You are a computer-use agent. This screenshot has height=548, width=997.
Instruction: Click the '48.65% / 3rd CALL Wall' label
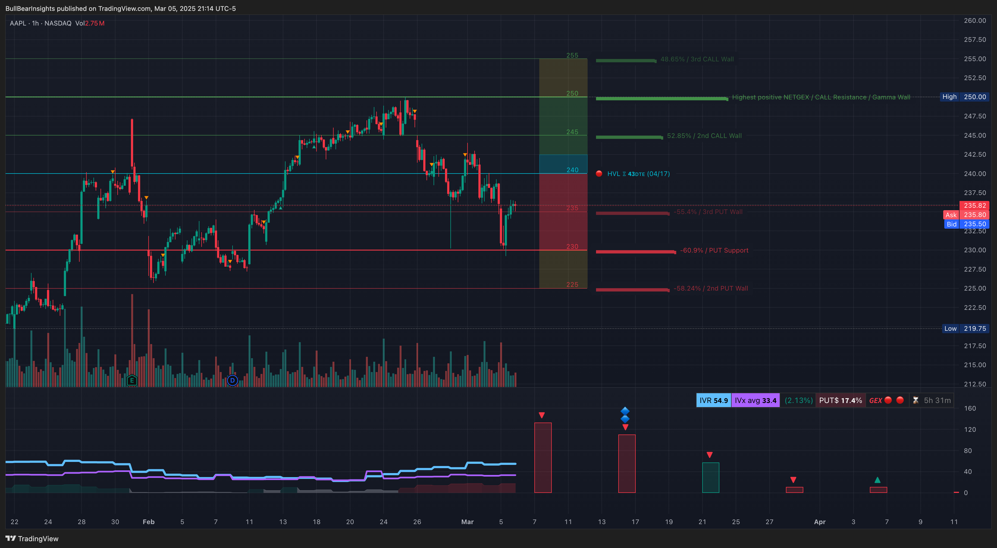coord(697,59)
